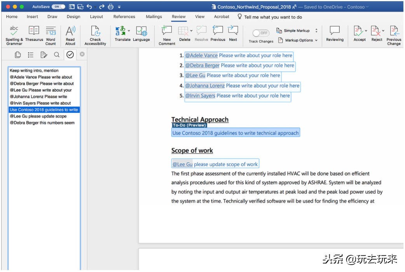Screen dimensions: 405x272
Task: Close the navigation sidebar pane
Action: click(x=82, y=54)
